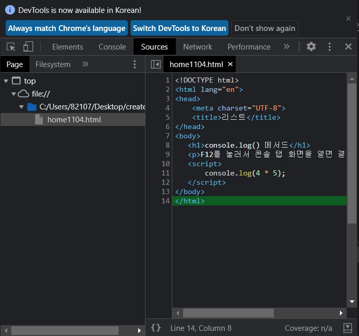The width and height of the screenshot is (359, 336).
Task: Click the "top" label in the tree
Action: (30, 81)
